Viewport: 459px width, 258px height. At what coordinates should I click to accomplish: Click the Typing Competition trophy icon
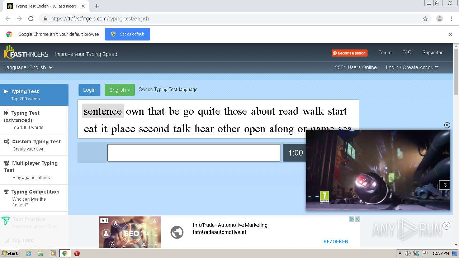tap(6, 192)
